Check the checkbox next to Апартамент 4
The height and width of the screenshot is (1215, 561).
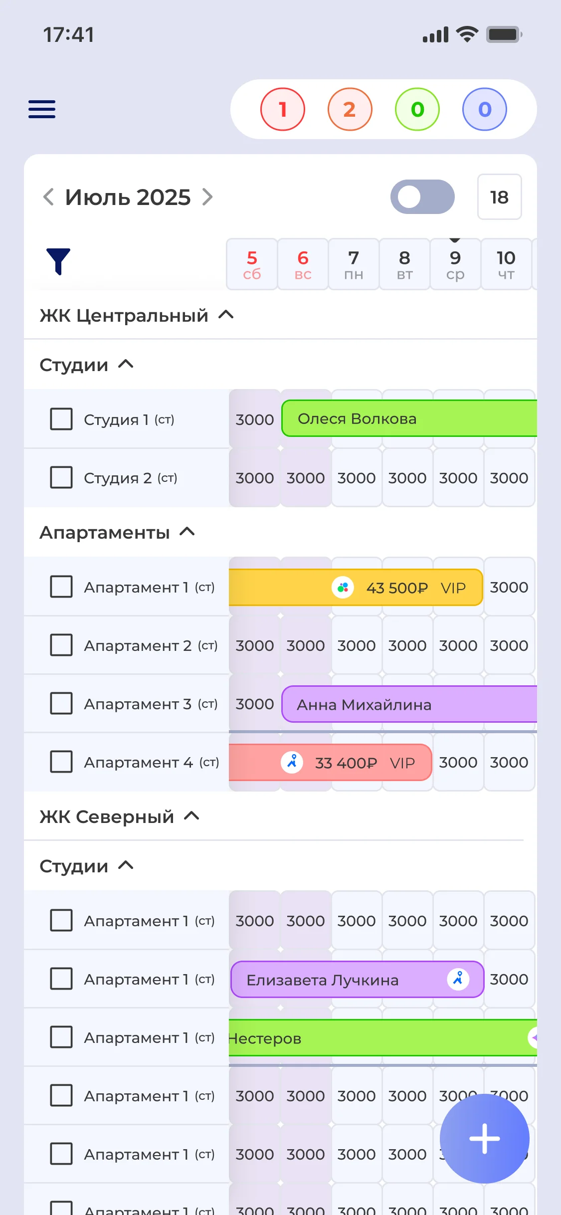pyautogui.click(x=61, y=762)
